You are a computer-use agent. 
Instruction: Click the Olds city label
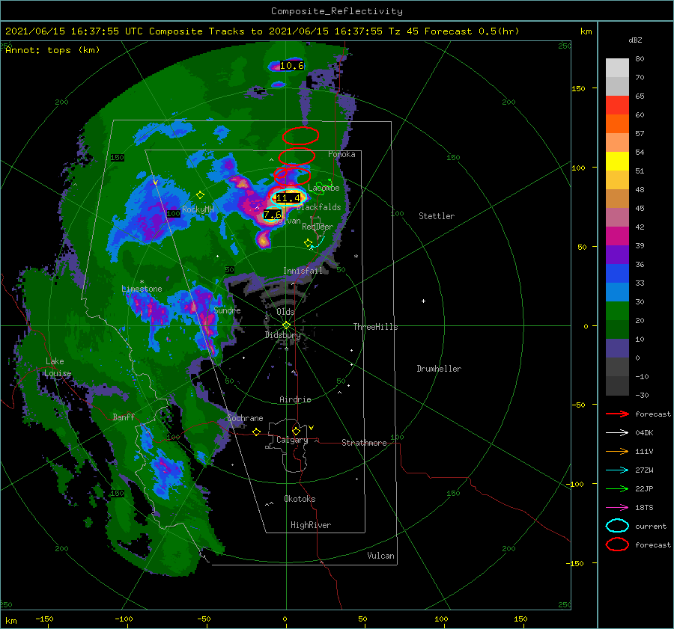(x=285, y=312)
